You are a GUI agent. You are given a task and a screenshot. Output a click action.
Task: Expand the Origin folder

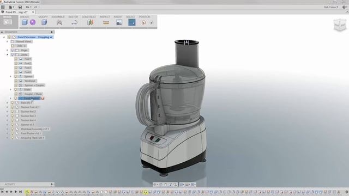coord(7,50)
